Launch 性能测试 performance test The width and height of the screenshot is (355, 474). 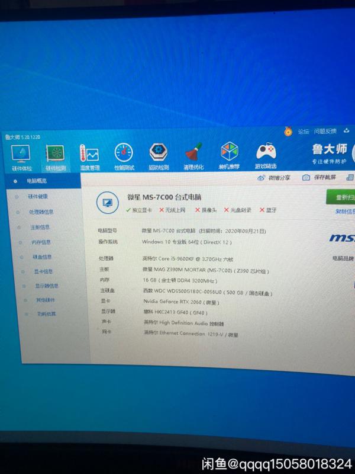pyautogui.click(x=124, y=156)
